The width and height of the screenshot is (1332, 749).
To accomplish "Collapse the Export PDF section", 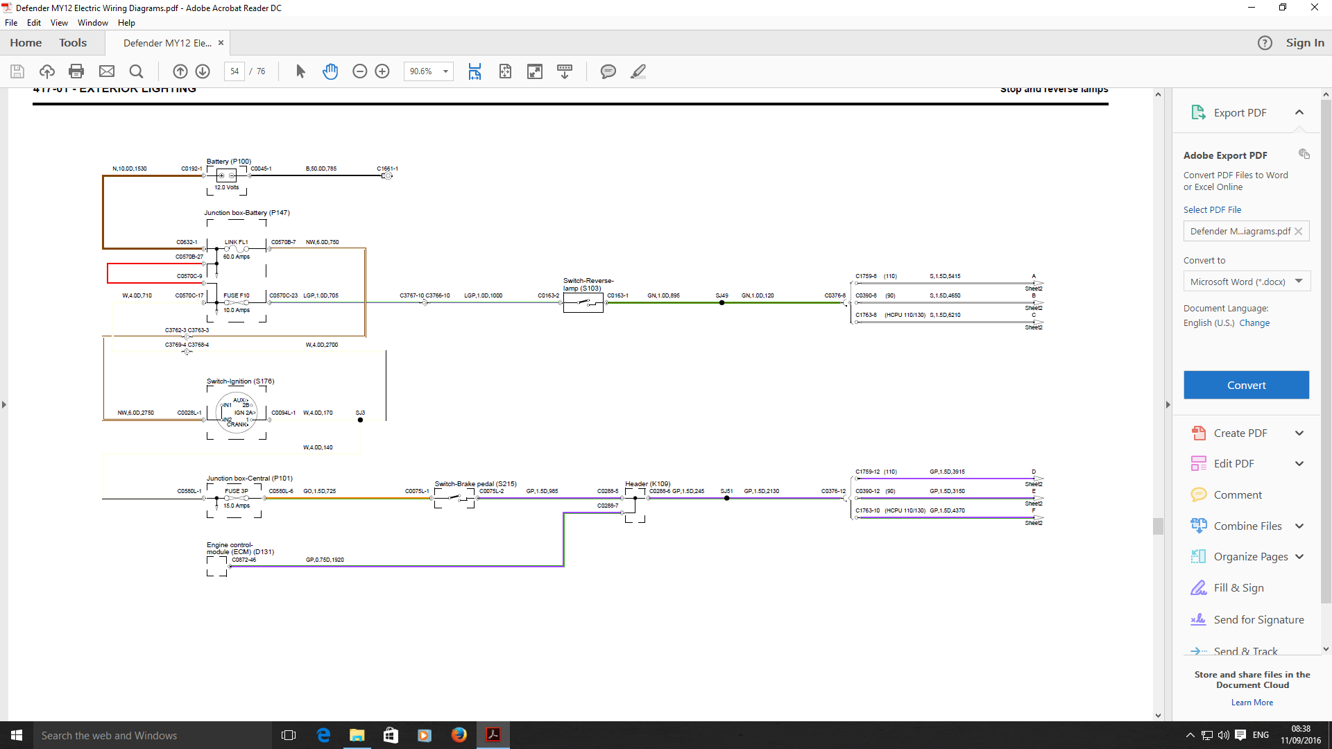I will (1299, 112).
